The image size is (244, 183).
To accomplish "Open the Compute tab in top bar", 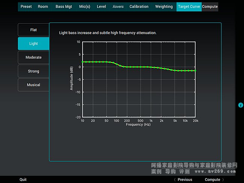I will 210,7.
